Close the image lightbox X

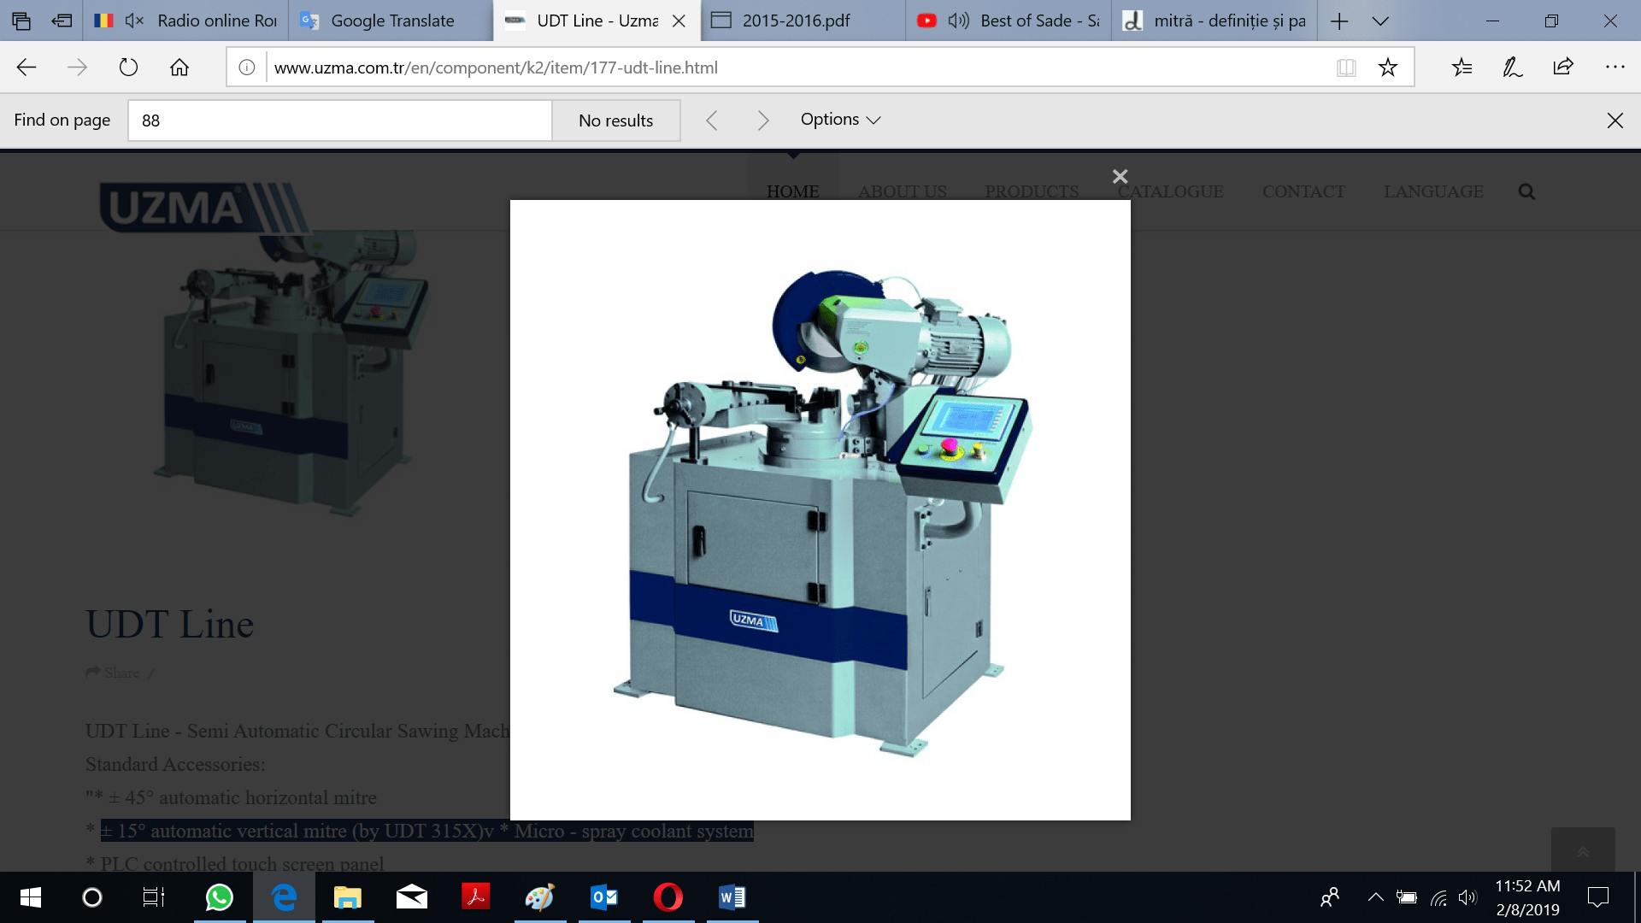1120,176
